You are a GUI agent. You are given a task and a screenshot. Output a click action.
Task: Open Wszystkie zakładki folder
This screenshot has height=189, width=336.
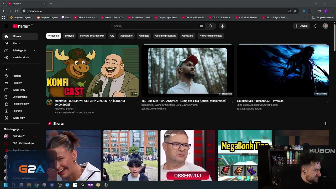(x=323, y=18)
